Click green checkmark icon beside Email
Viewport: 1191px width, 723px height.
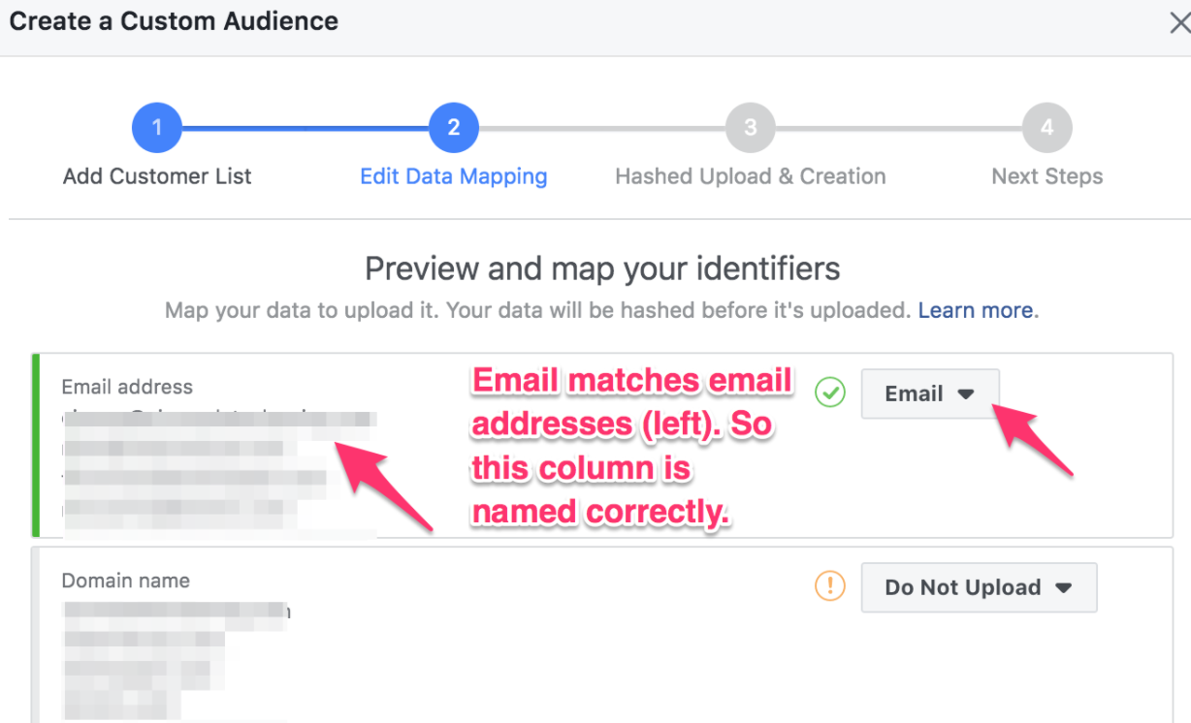829,393
